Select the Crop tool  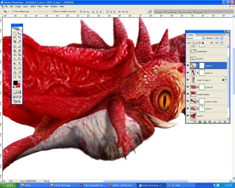(x=15, y=42)
